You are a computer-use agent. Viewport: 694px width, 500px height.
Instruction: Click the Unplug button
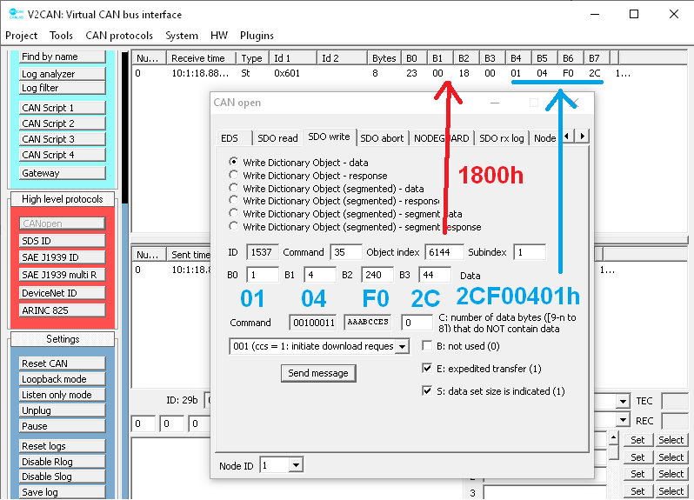(x=62, y=410)
